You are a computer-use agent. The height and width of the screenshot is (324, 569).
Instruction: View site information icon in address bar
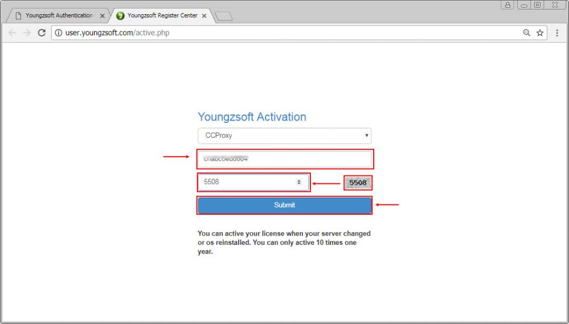click(59, 32)
